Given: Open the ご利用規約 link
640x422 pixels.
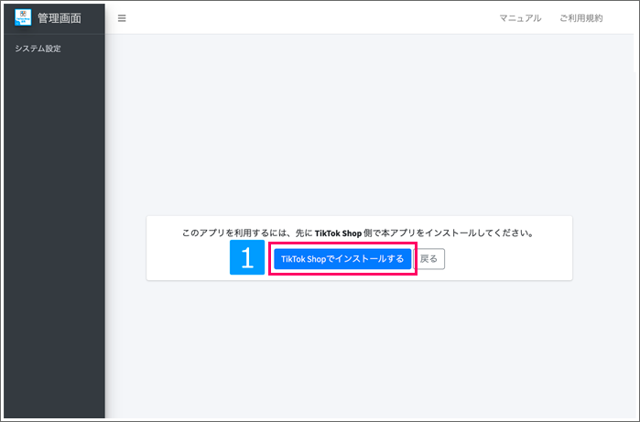Looking at the screenshot, I should 580,18.
